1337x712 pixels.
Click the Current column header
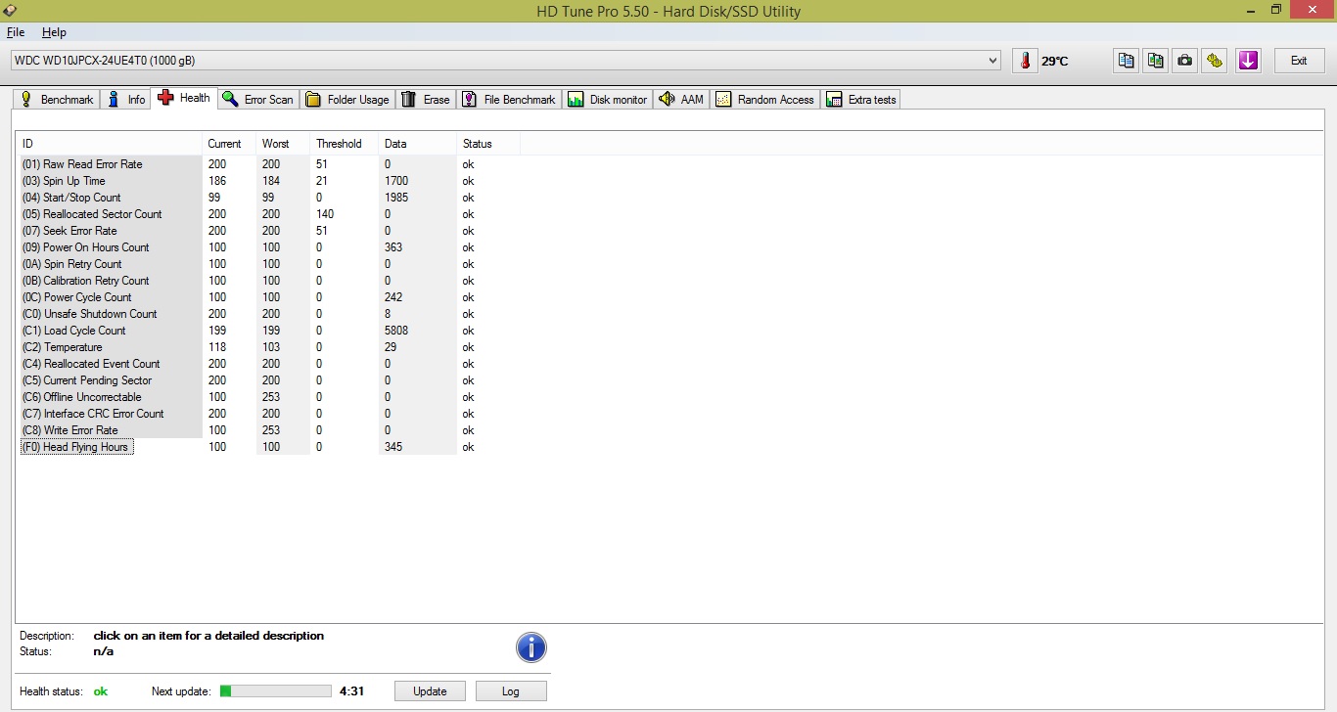click(x=229, y=144)
